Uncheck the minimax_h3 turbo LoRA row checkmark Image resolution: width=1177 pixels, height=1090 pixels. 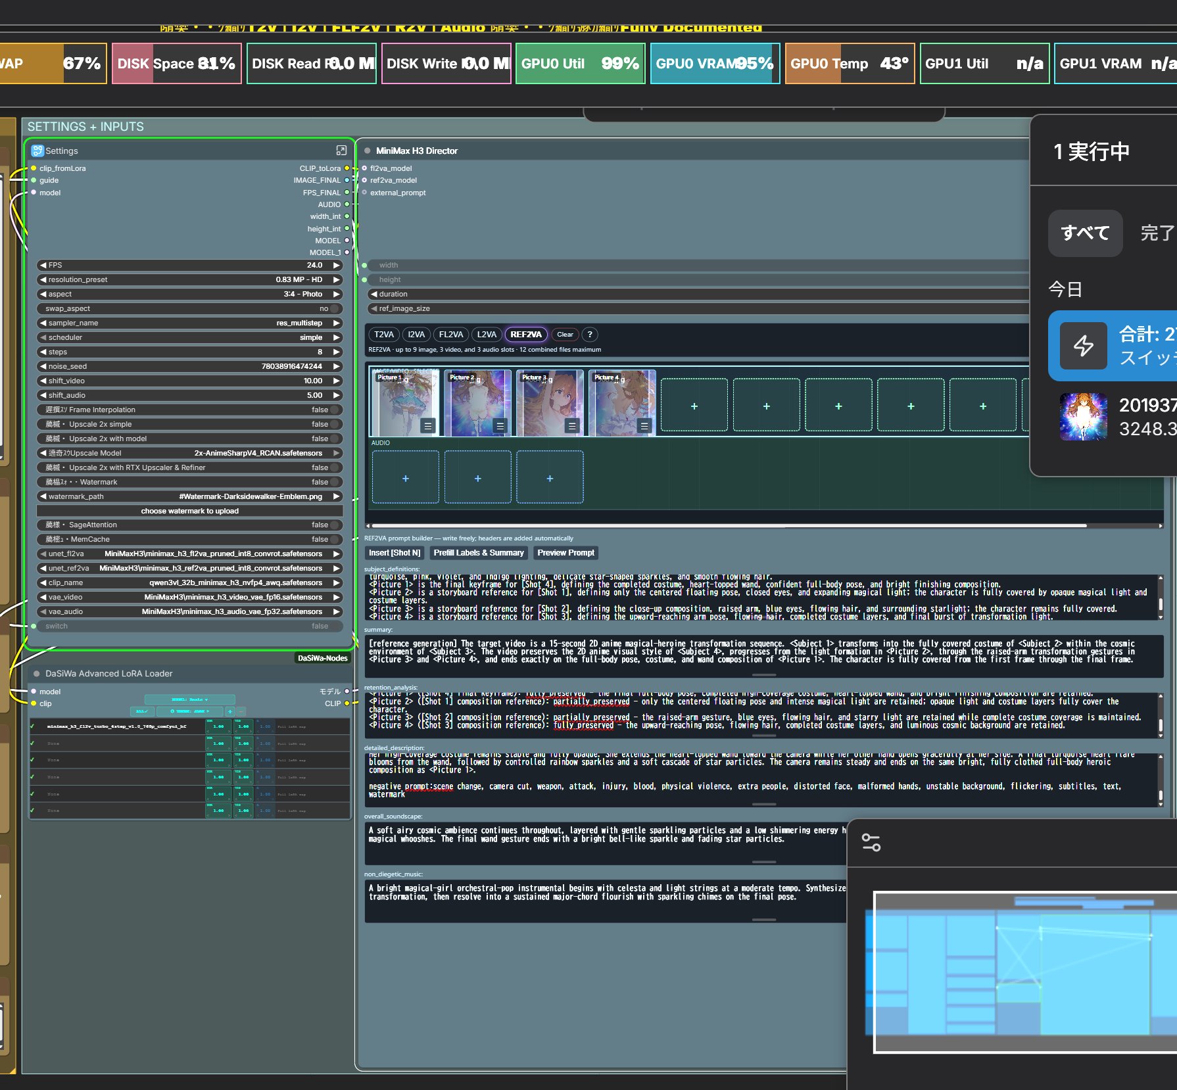pos(32,726)
